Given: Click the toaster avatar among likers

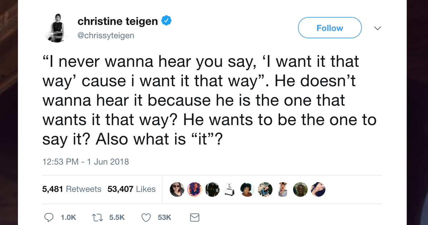Looking at the screenshot, I should (x=230, y=189).
